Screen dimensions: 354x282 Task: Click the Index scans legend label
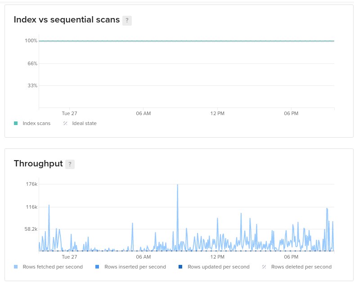36,123
